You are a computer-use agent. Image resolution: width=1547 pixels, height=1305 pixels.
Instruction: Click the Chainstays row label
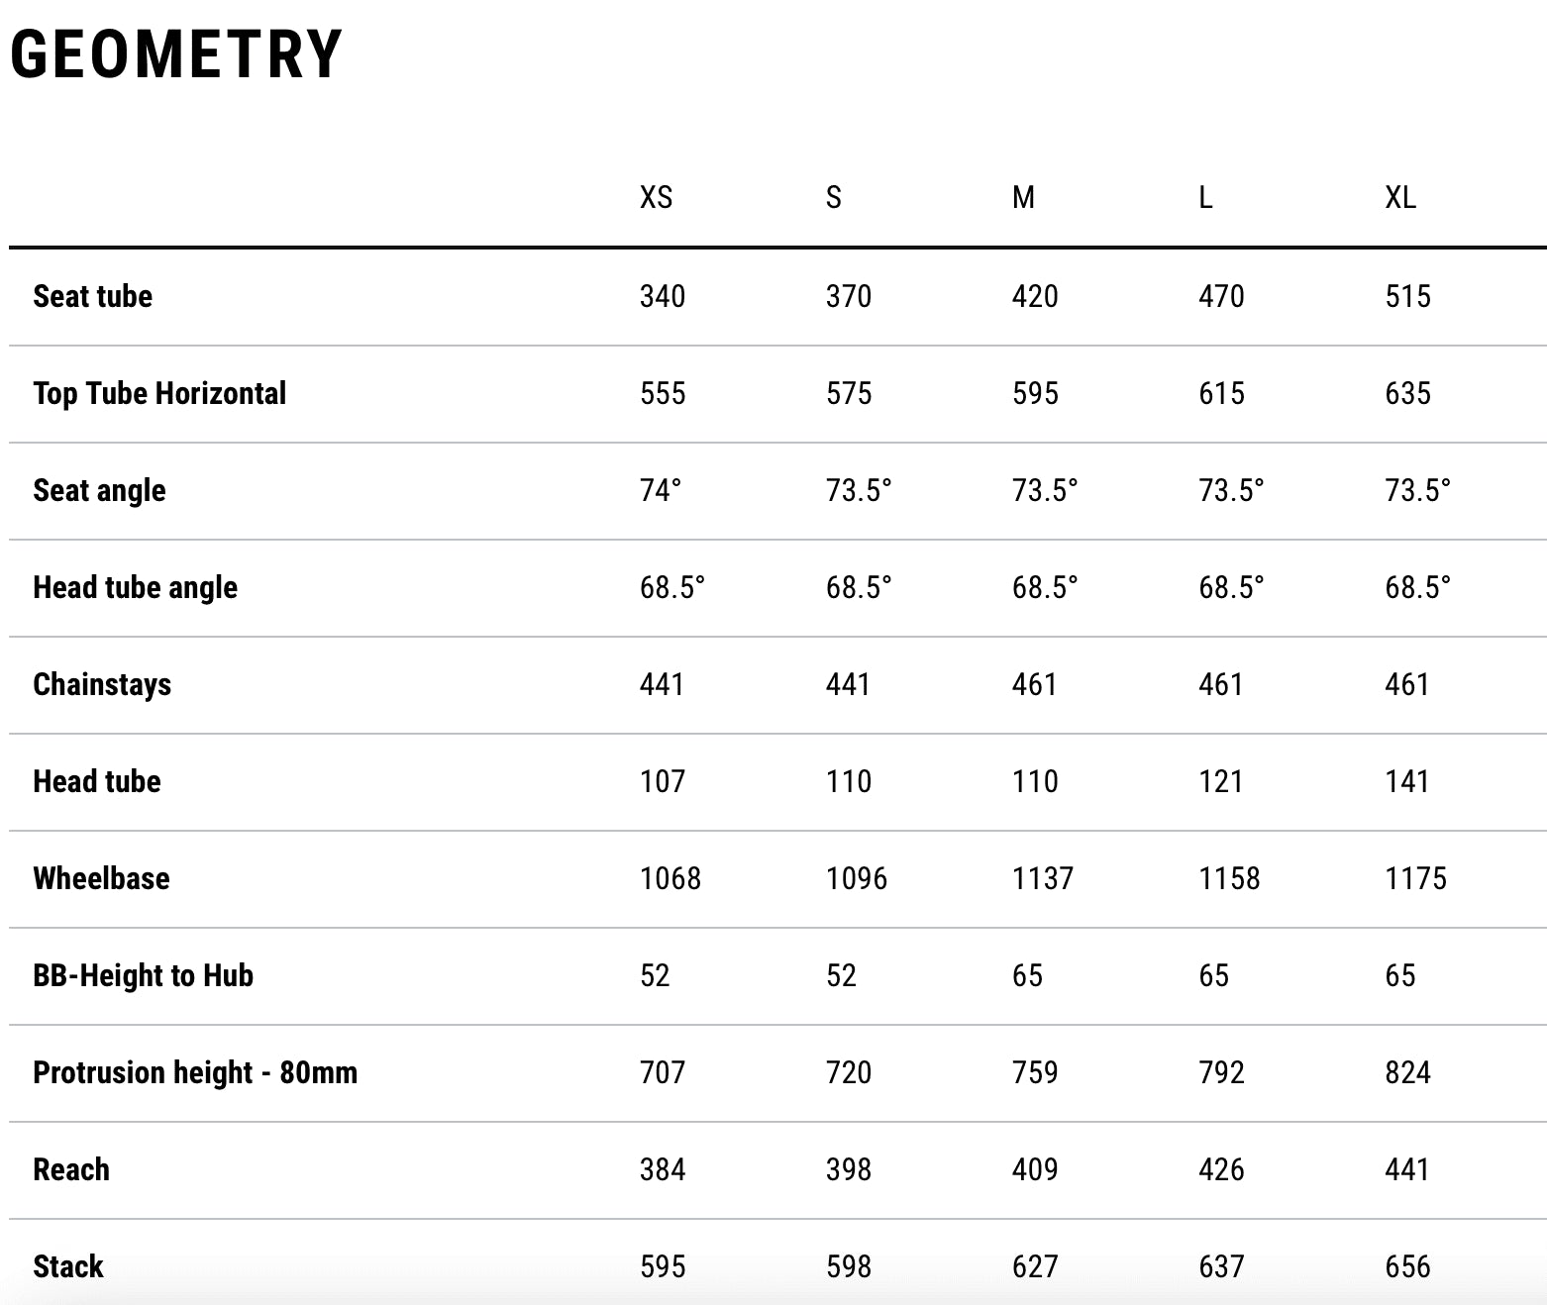click(102, 684)
